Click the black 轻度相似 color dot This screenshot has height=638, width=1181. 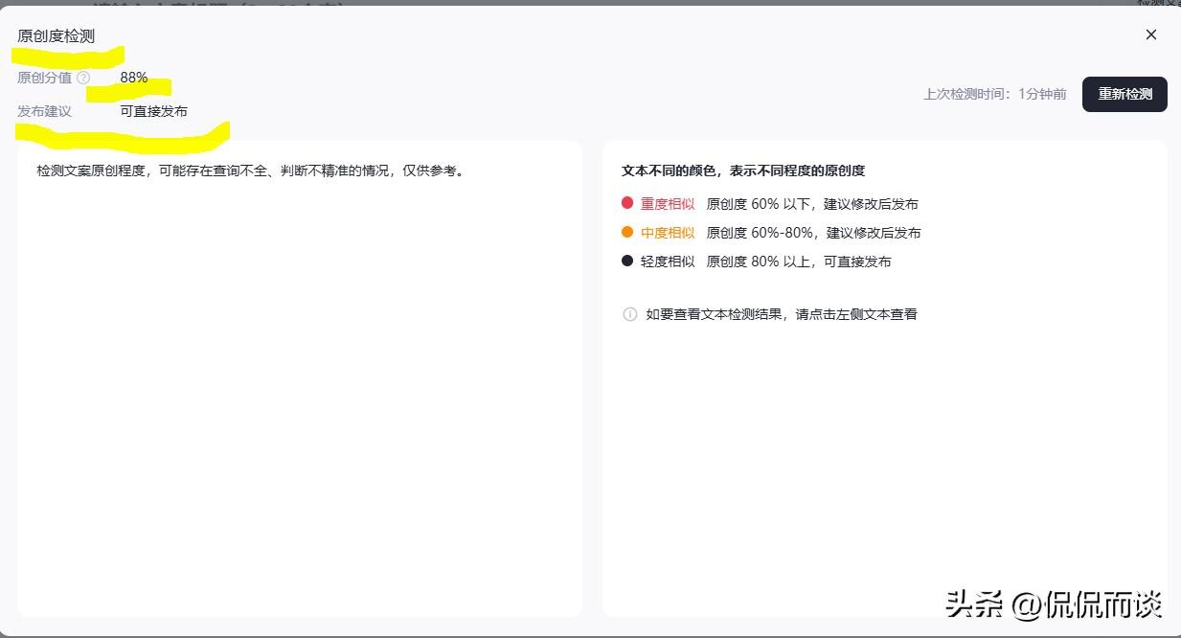(627, 261)
